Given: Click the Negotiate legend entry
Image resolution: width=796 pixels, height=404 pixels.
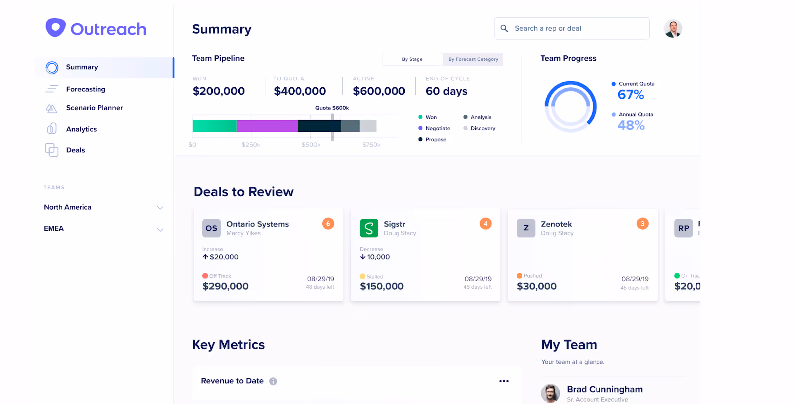Looking at the screenshot, I should (434, 128).
